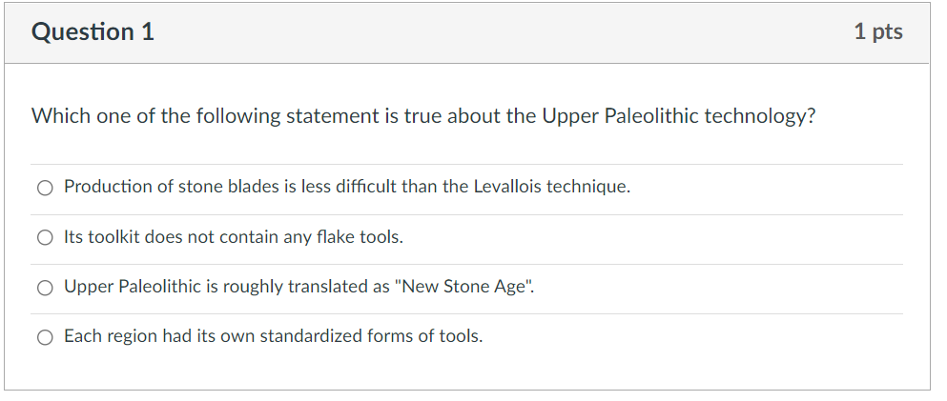
Task: Pick the "New Stone Age" radio button
Action: 45,288
